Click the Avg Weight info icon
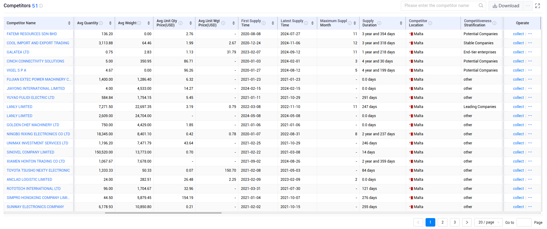547x229 pixels. (139, 23)
